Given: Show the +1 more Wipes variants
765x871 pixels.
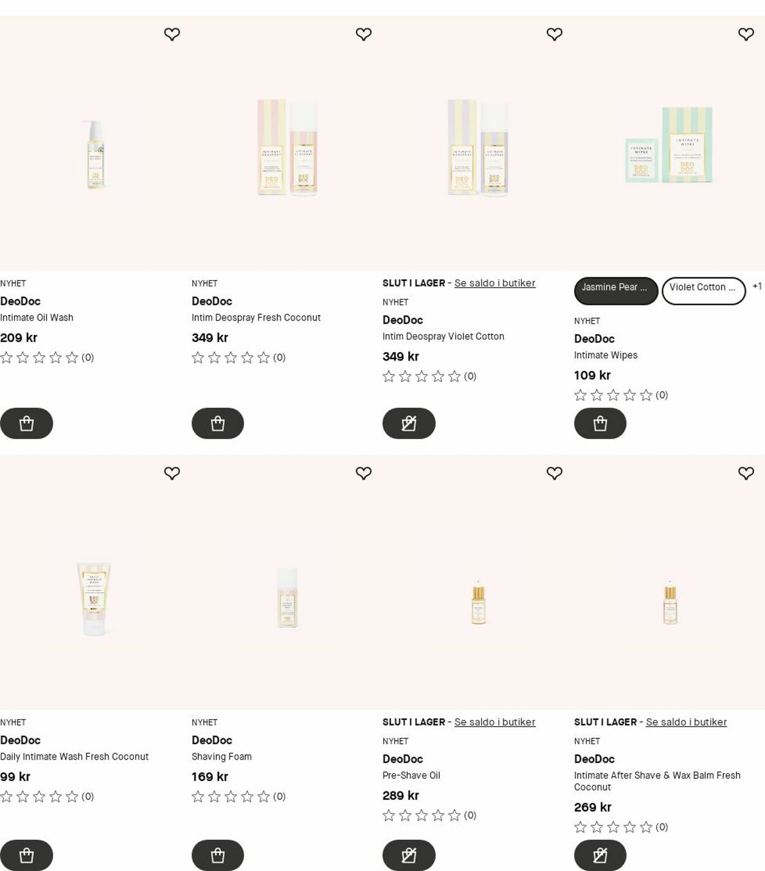Looking at the screenshot, I should pos(757,286).
